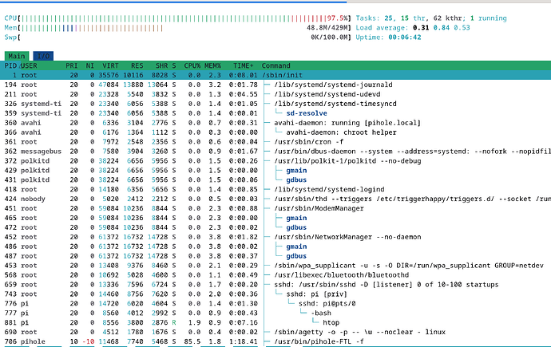The image size is (551, 347).
Task: Select the pihole-FTL process row
Action: [x=275, y=341]
